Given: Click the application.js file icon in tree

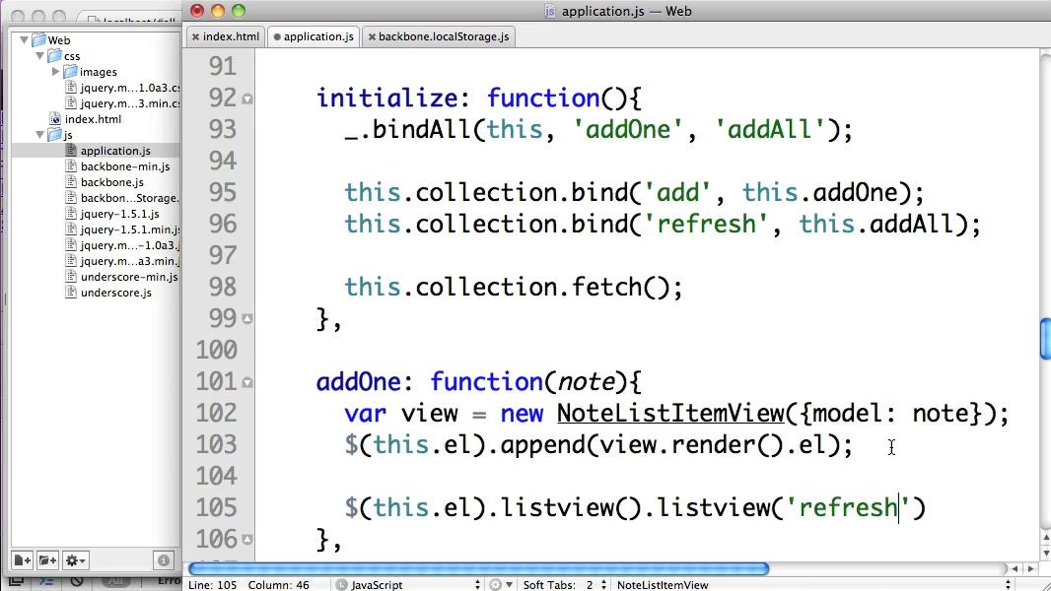Looking at the screenshot, I should click(71, 151).
